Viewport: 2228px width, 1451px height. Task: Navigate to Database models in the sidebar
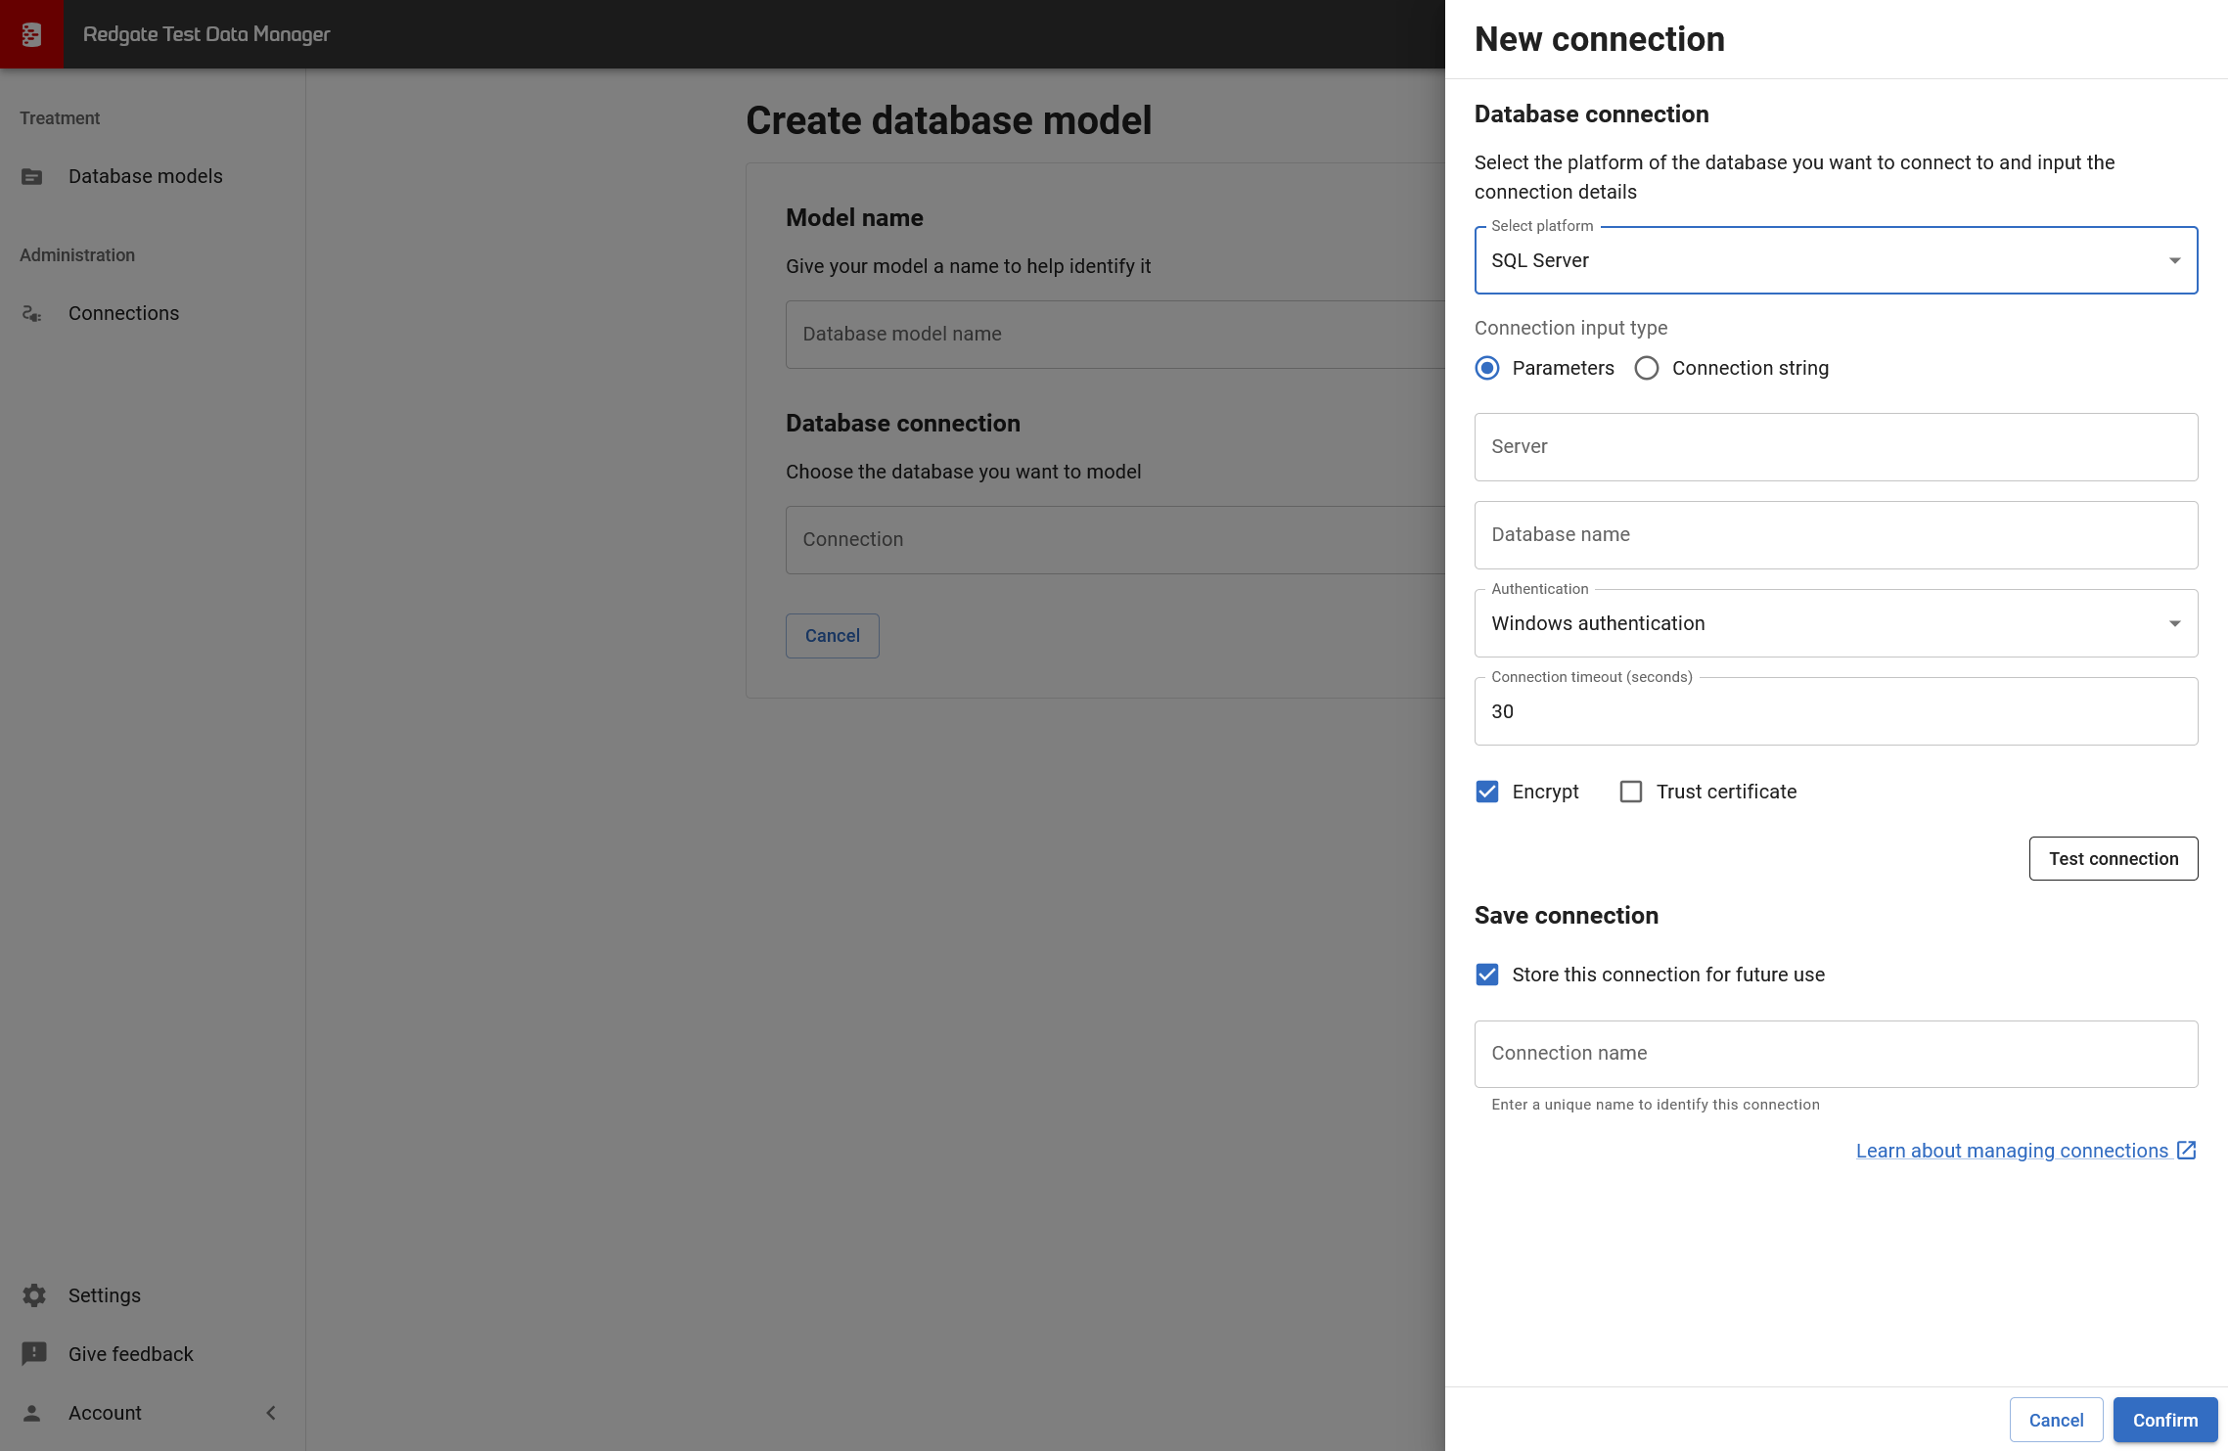[x=145, y=176]
